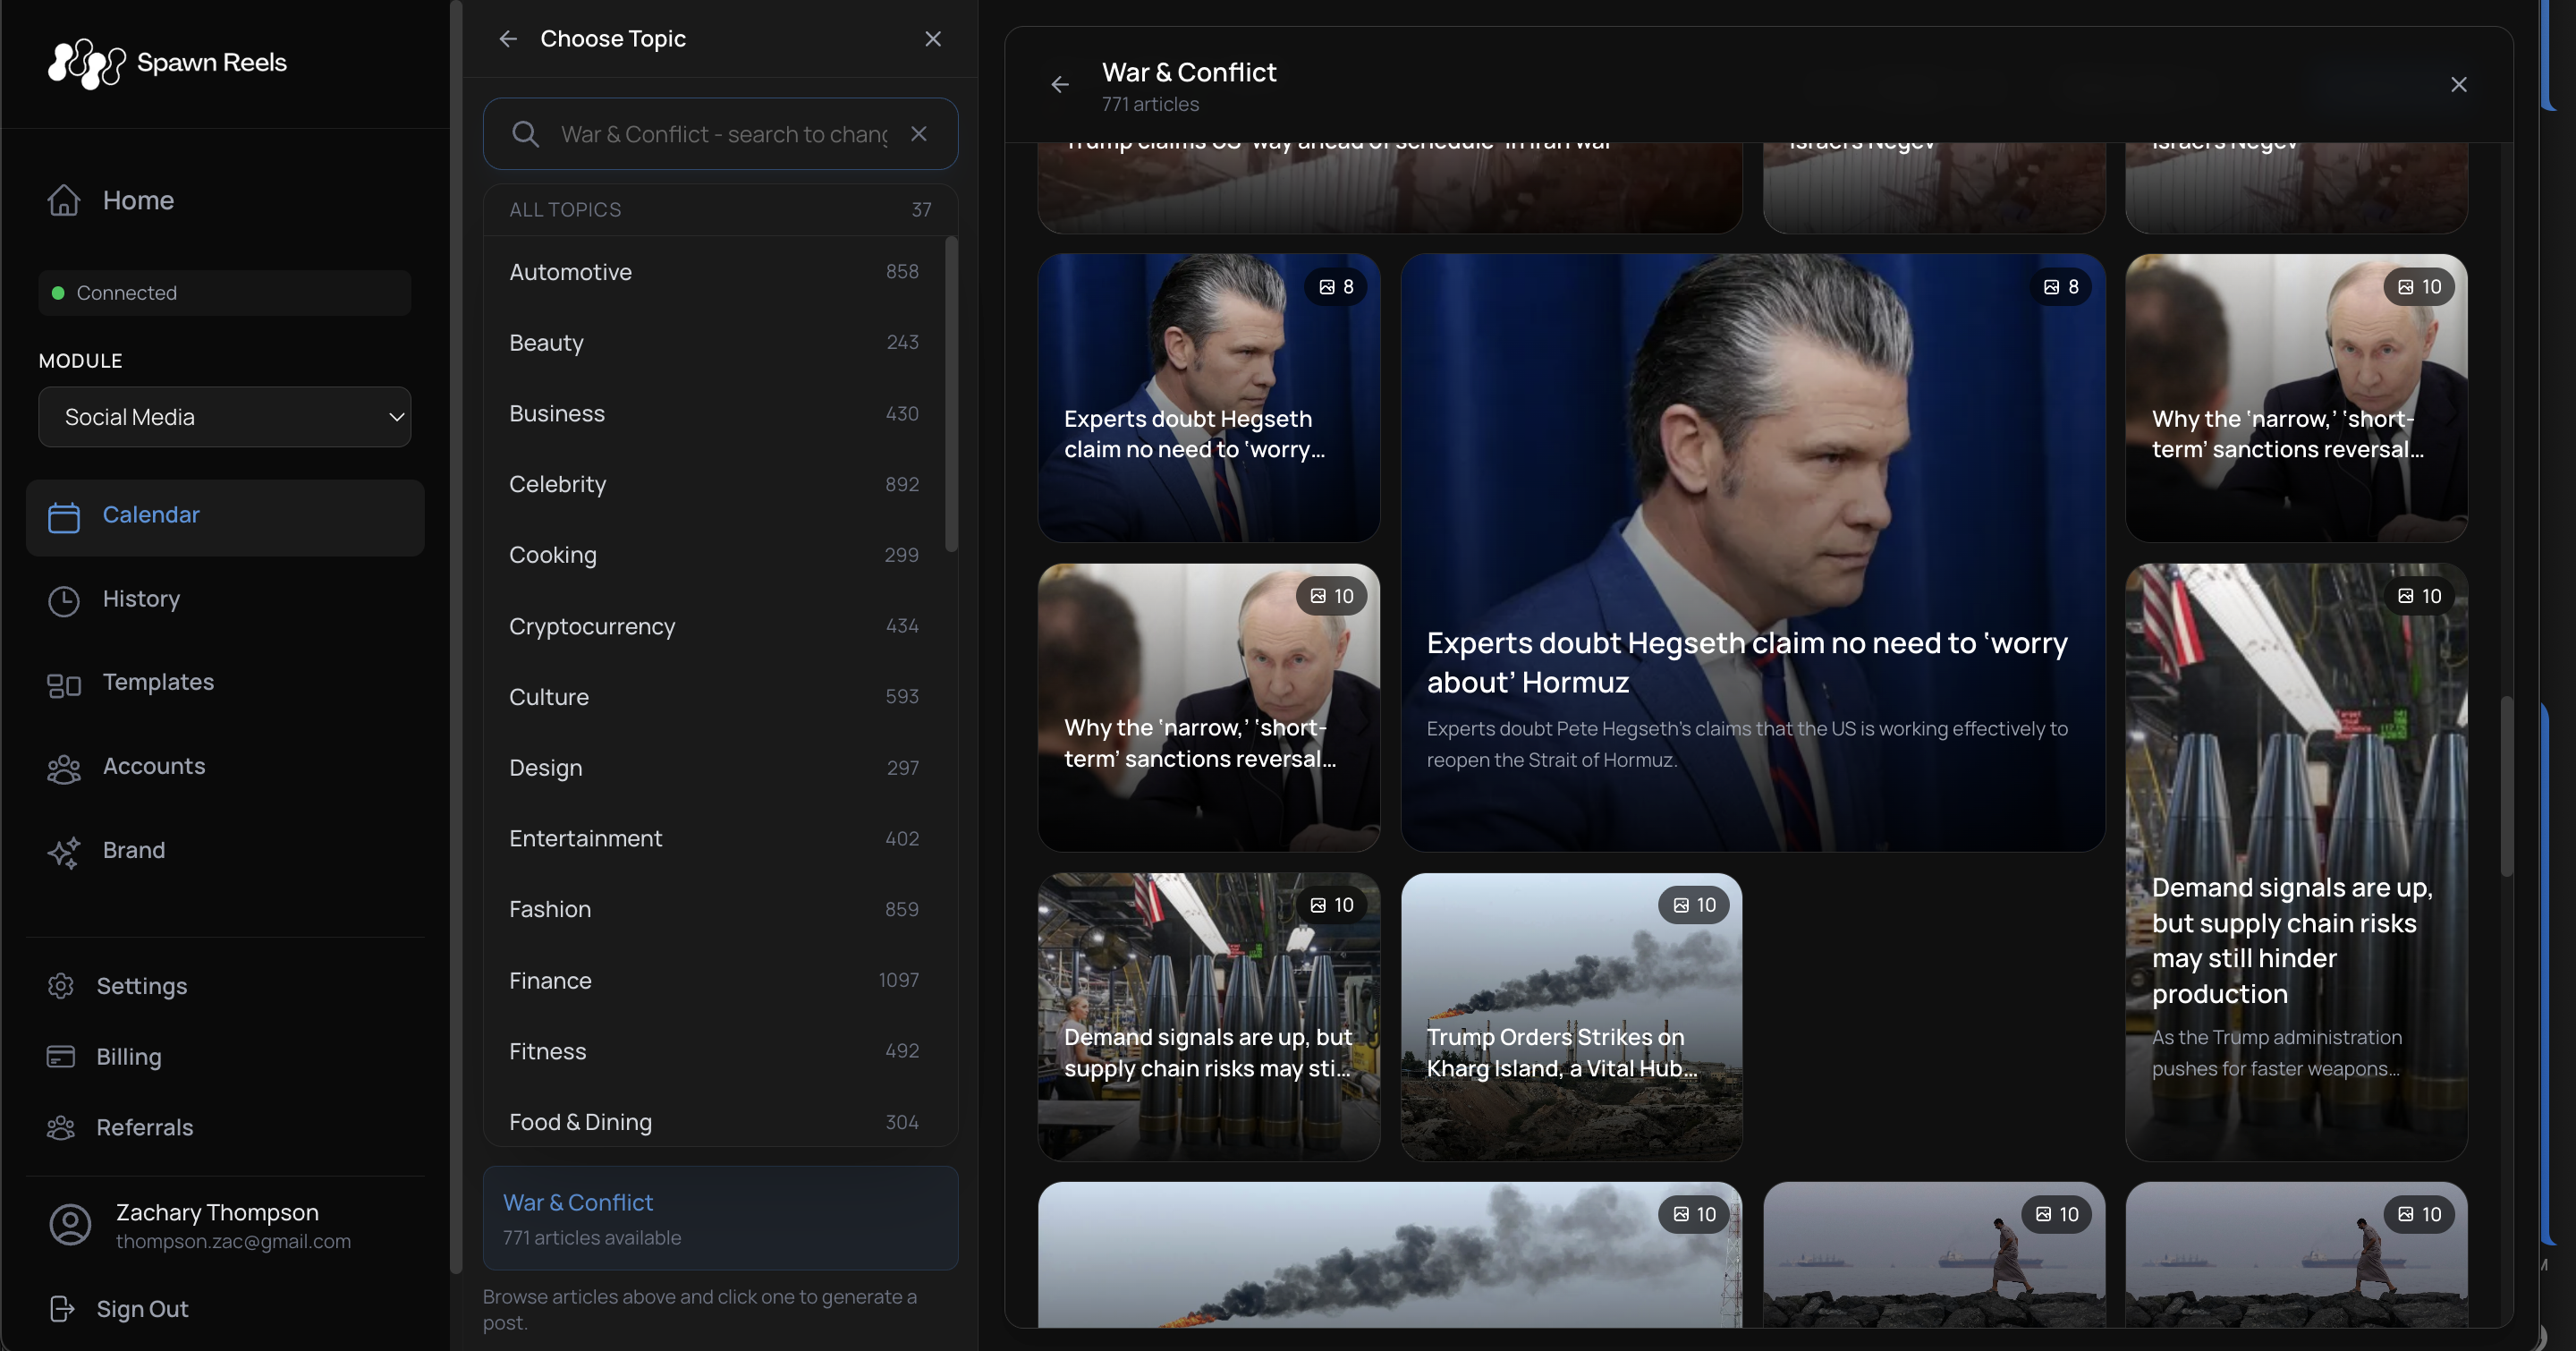Go back from the Choose Topic panel

[x=508, y=39]
